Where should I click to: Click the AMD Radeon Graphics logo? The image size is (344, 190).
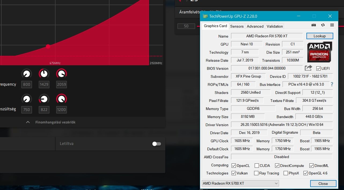320,52
